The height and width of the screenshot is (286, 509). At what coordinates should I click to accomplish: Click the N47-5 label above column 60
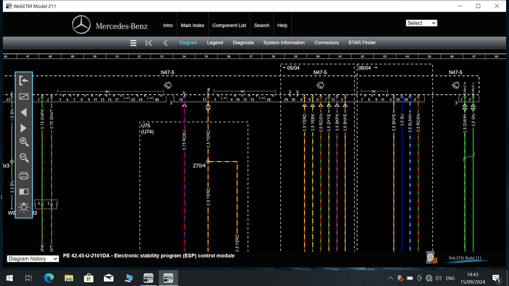[320, 73]
